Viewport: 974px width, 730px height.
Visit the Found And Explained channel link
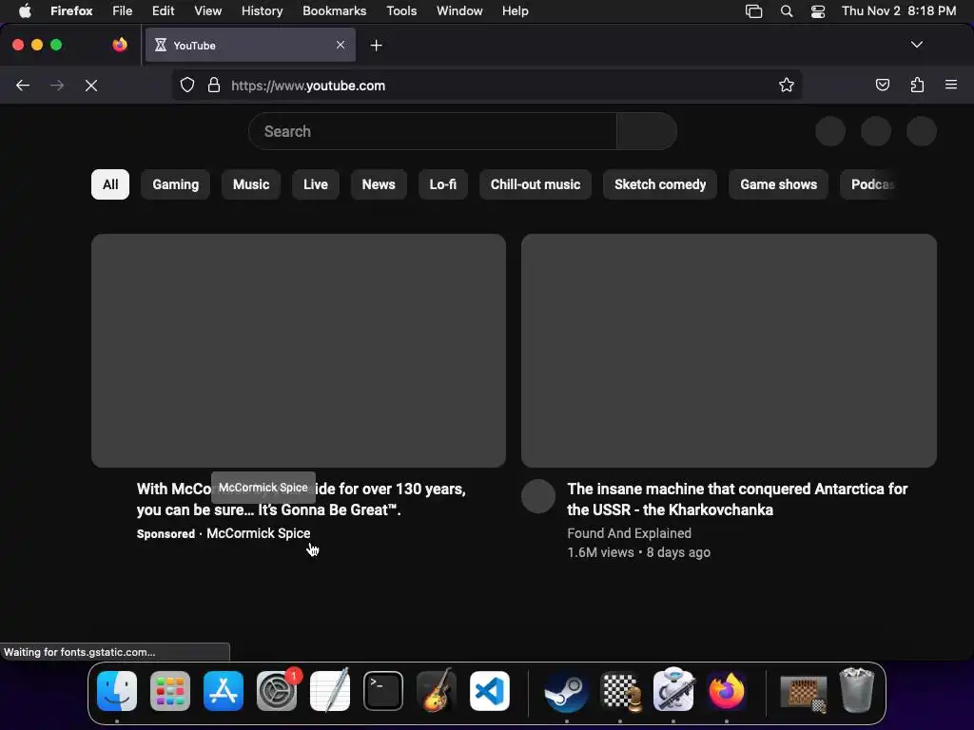[x=630, y=533]
